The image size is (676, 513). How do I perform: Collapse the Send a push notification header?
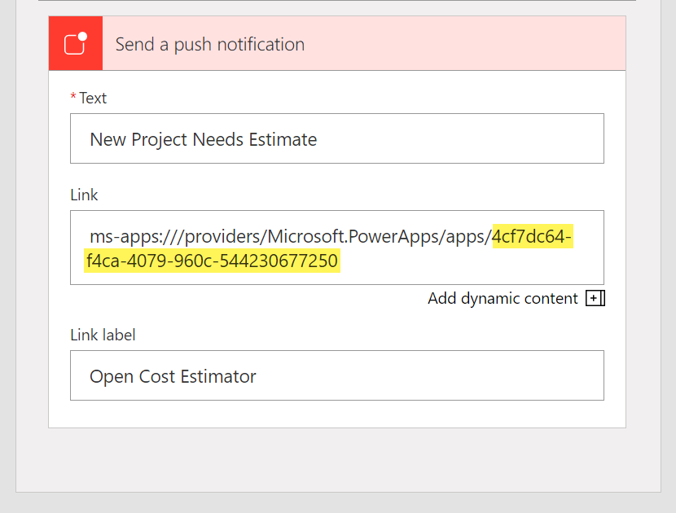[x=337, y=43]
